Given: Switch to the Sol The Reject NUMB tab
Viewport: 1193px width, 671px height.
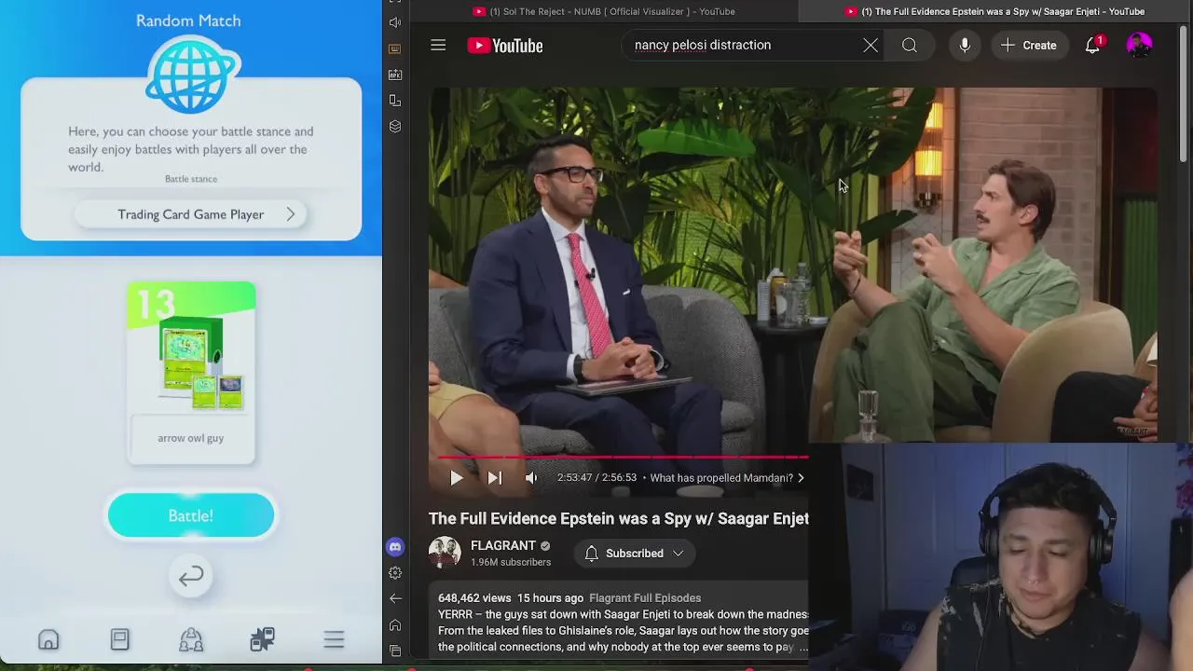Looking at the screenshot, I should 603,11.
